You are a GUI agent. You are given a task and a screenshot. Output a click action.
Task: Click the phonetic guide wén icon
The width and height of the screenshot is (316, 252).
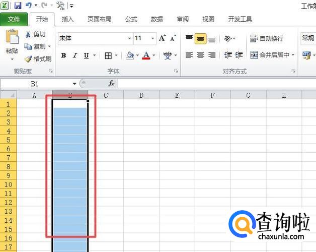[167, 55]
